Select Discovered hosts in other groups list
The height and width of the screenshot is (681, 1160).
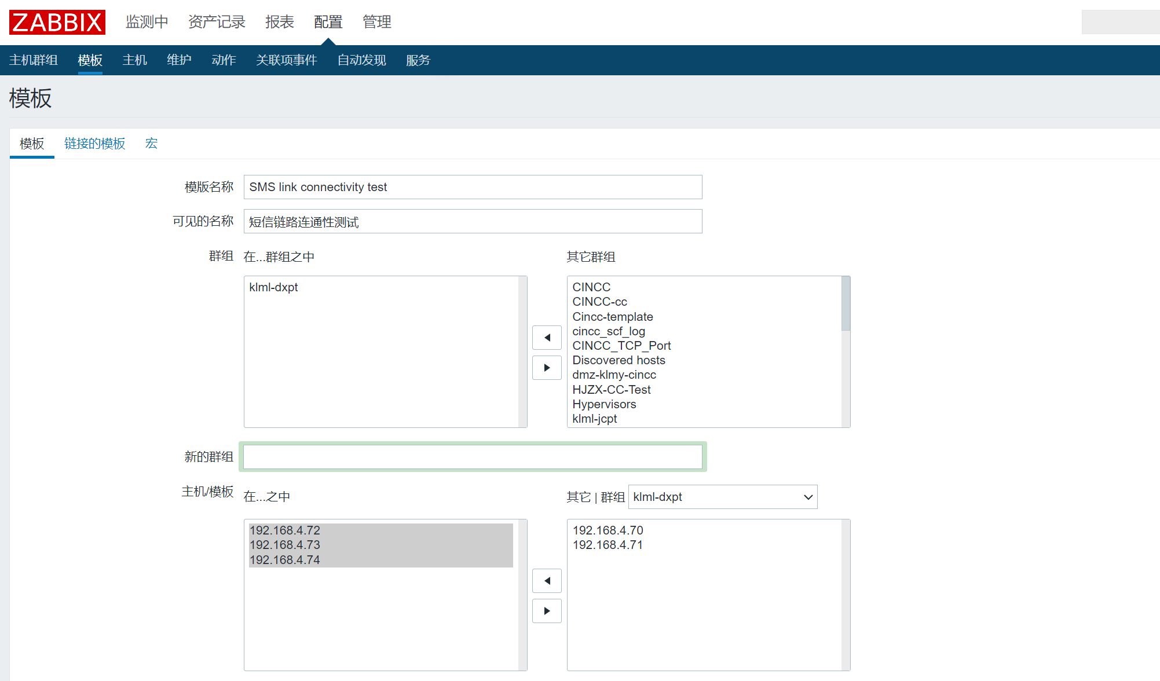619,360
